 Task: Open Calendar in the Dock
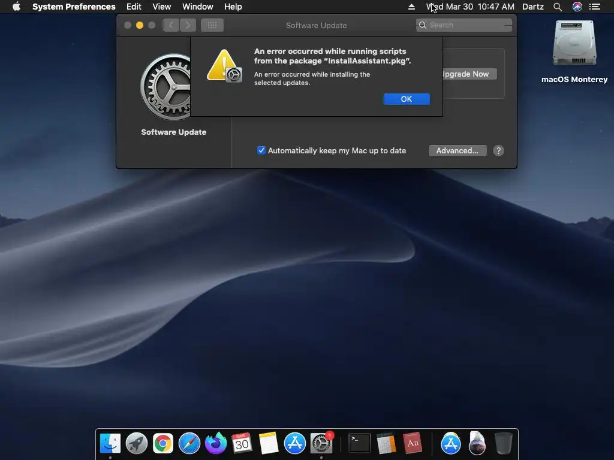coord(242,443)
